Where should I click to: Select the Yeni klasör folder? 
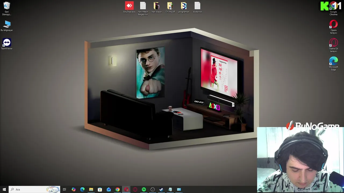[x=156, y=7]
